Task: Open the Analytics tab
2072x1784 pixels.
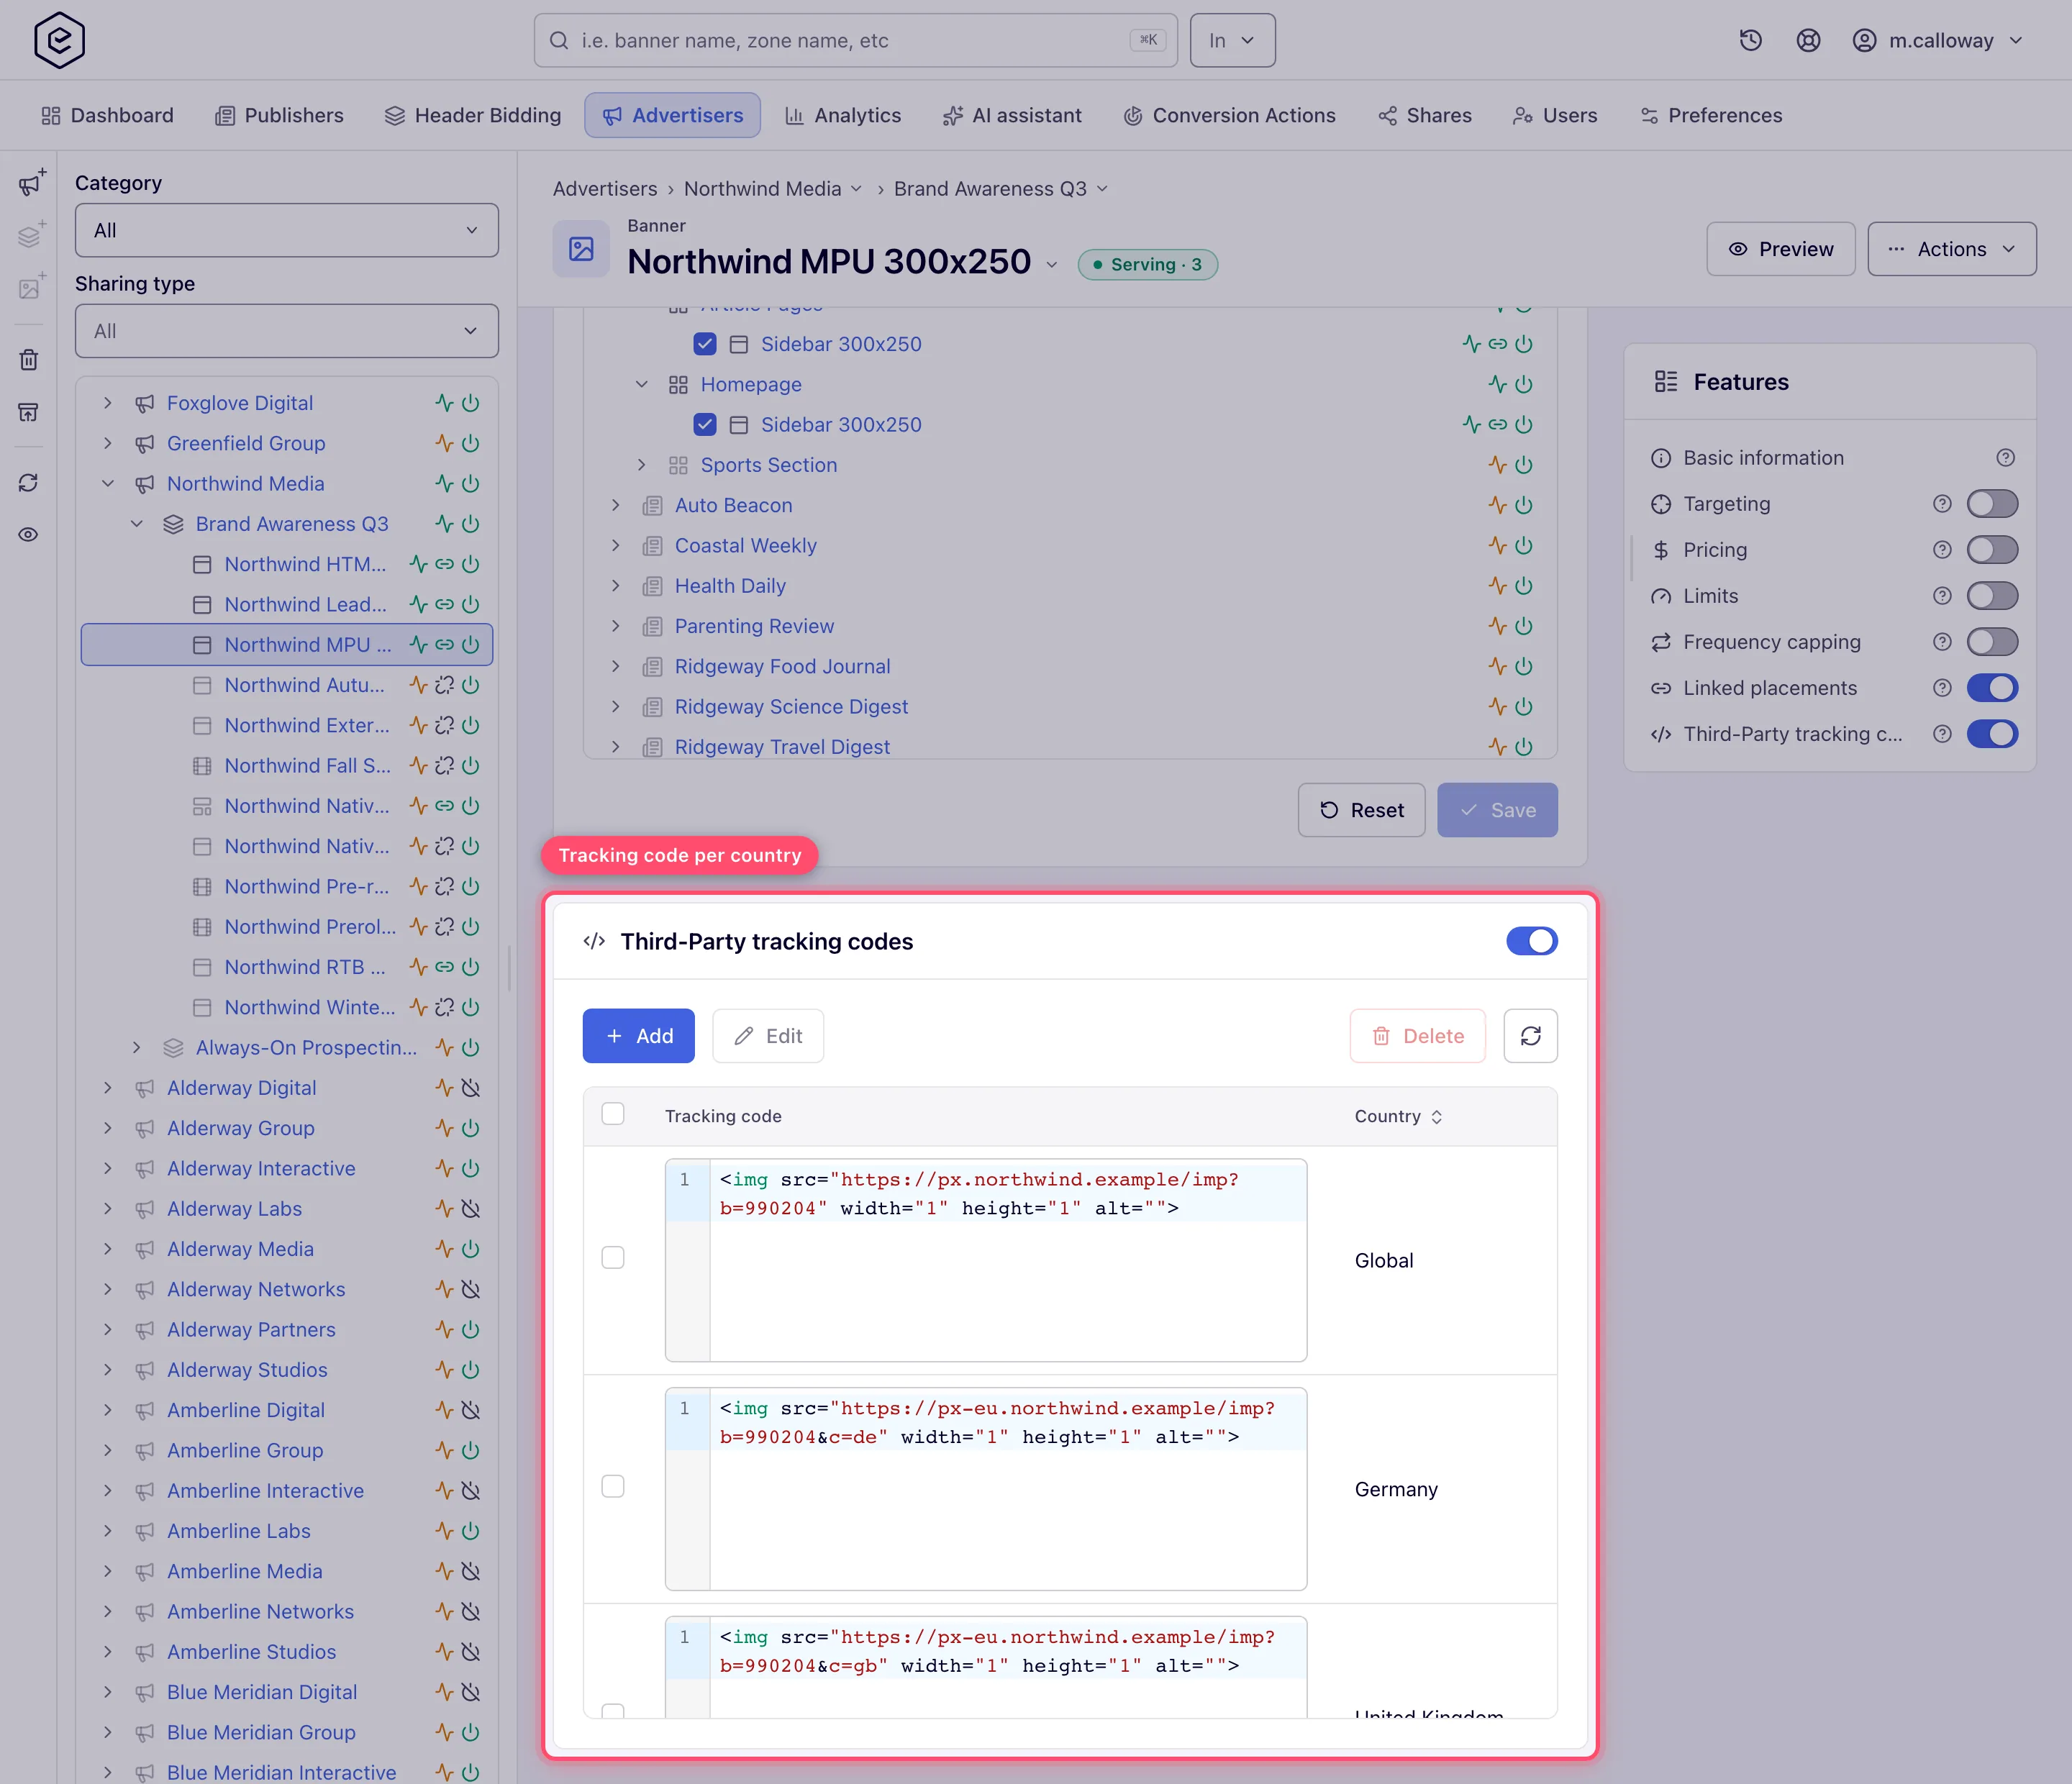Action: coord(842,116)
